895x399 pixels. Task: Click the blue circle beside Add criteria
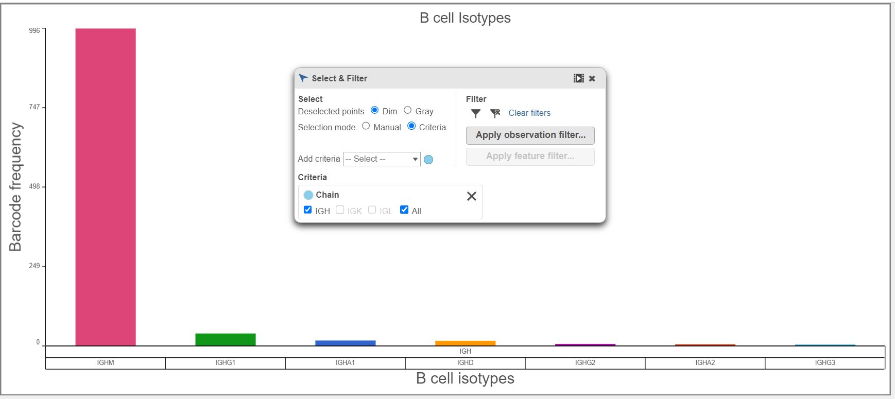[428, 160]
